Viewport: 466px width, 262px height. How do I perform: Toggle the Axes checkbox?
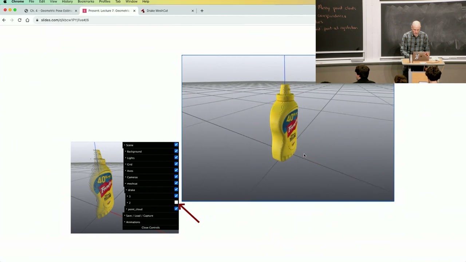176,170
